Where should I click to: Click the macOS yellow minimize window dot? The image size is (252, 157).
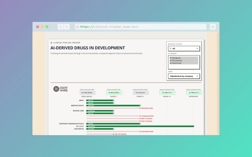click(x=42, y=27)
